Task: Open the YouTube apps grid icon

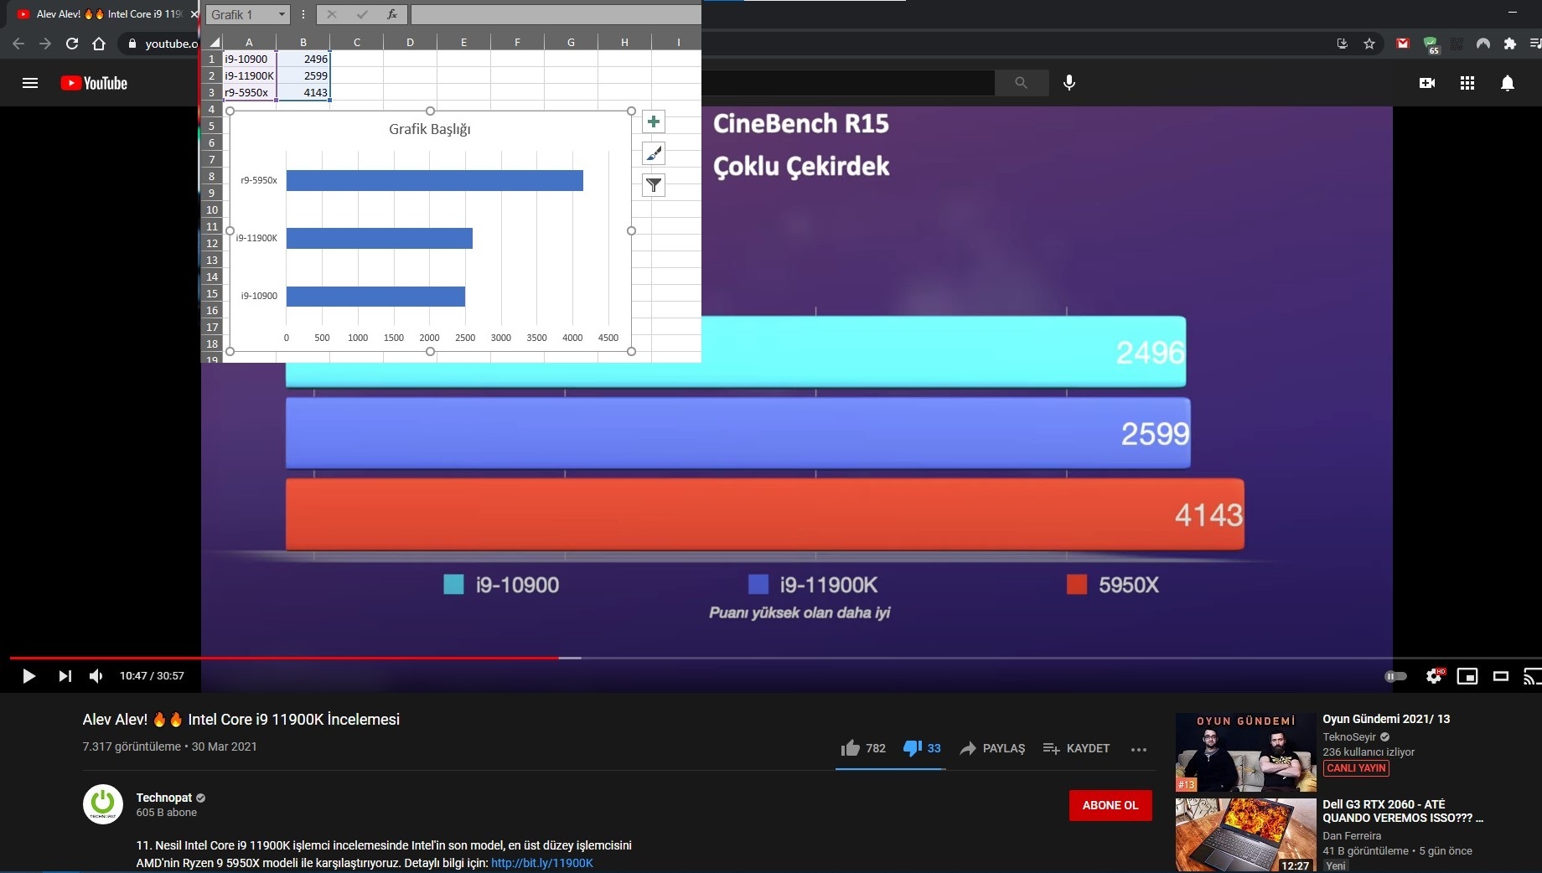Action: (1467, 83)
